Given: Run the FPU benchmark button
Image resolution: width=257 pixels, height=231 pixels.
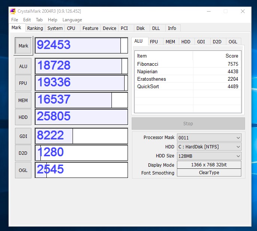Looking at the screenshot, I should pyautogui.click(x=23, y=83).
